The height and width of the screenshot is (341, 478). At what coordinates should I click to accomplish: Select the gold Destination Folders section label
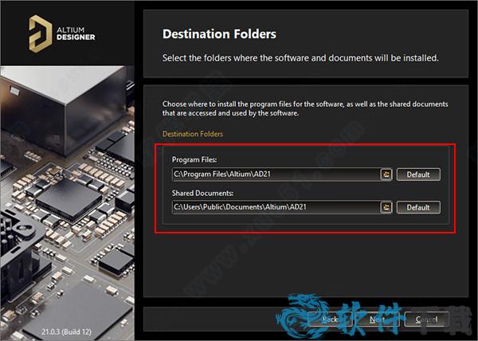click(193, 134)
